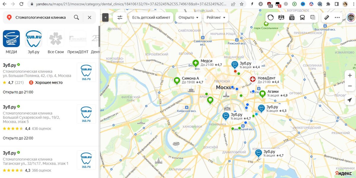Click the НоваДент red cross pin
The width and height of the screenshot is (356, 178).
click(x=252, y=80)
